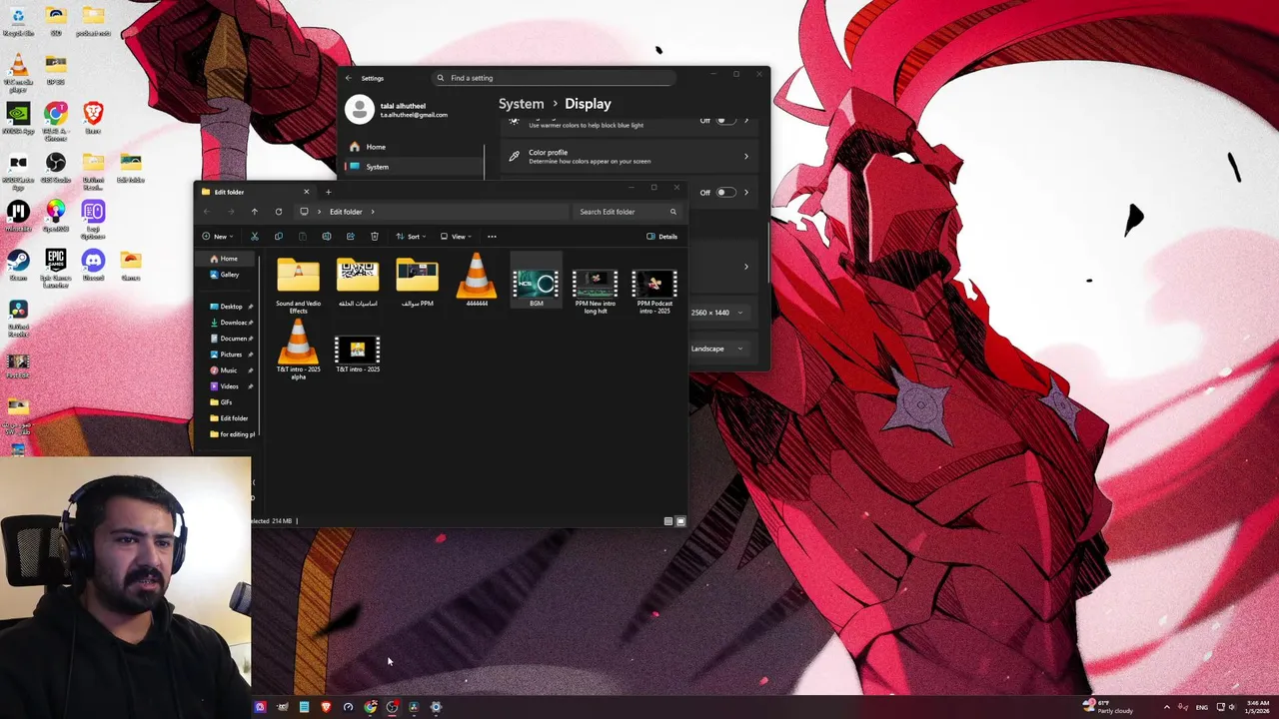Open DaVinci Resolve desktop shortcut
The height and width of the screenshot is (719, 1279).
[x=18, y=320]
